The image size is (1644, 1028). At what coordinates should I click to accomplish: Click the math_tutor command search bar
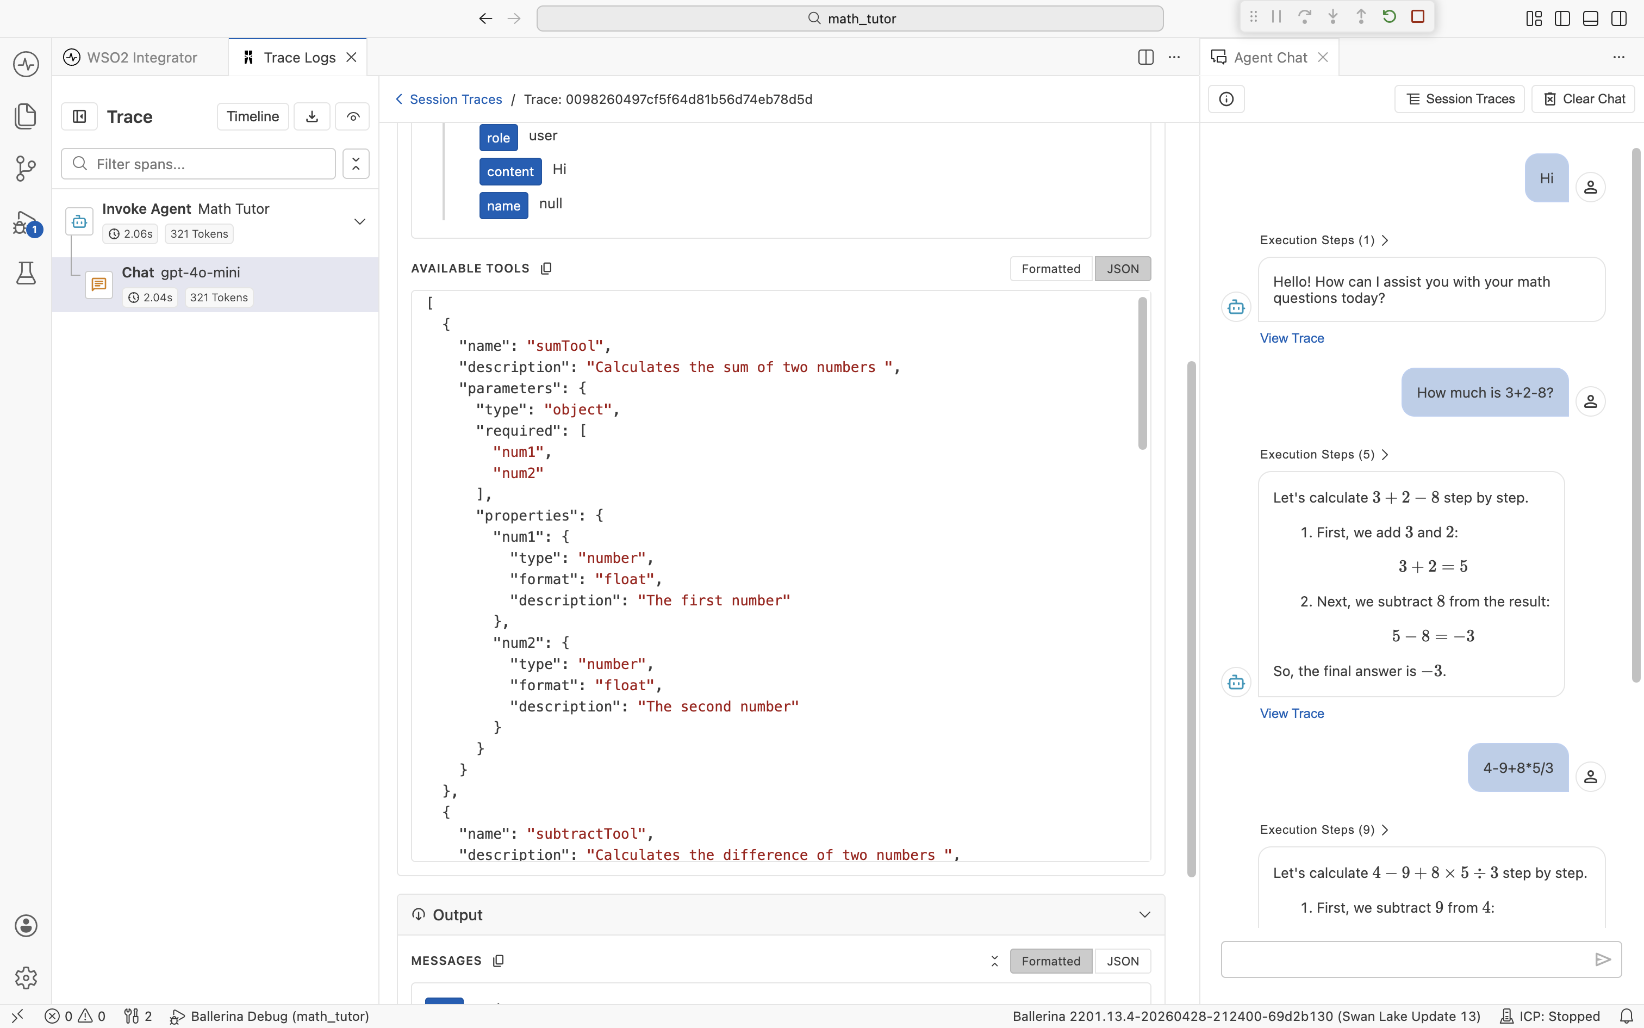pyautogui.click(x=850, y=18)
